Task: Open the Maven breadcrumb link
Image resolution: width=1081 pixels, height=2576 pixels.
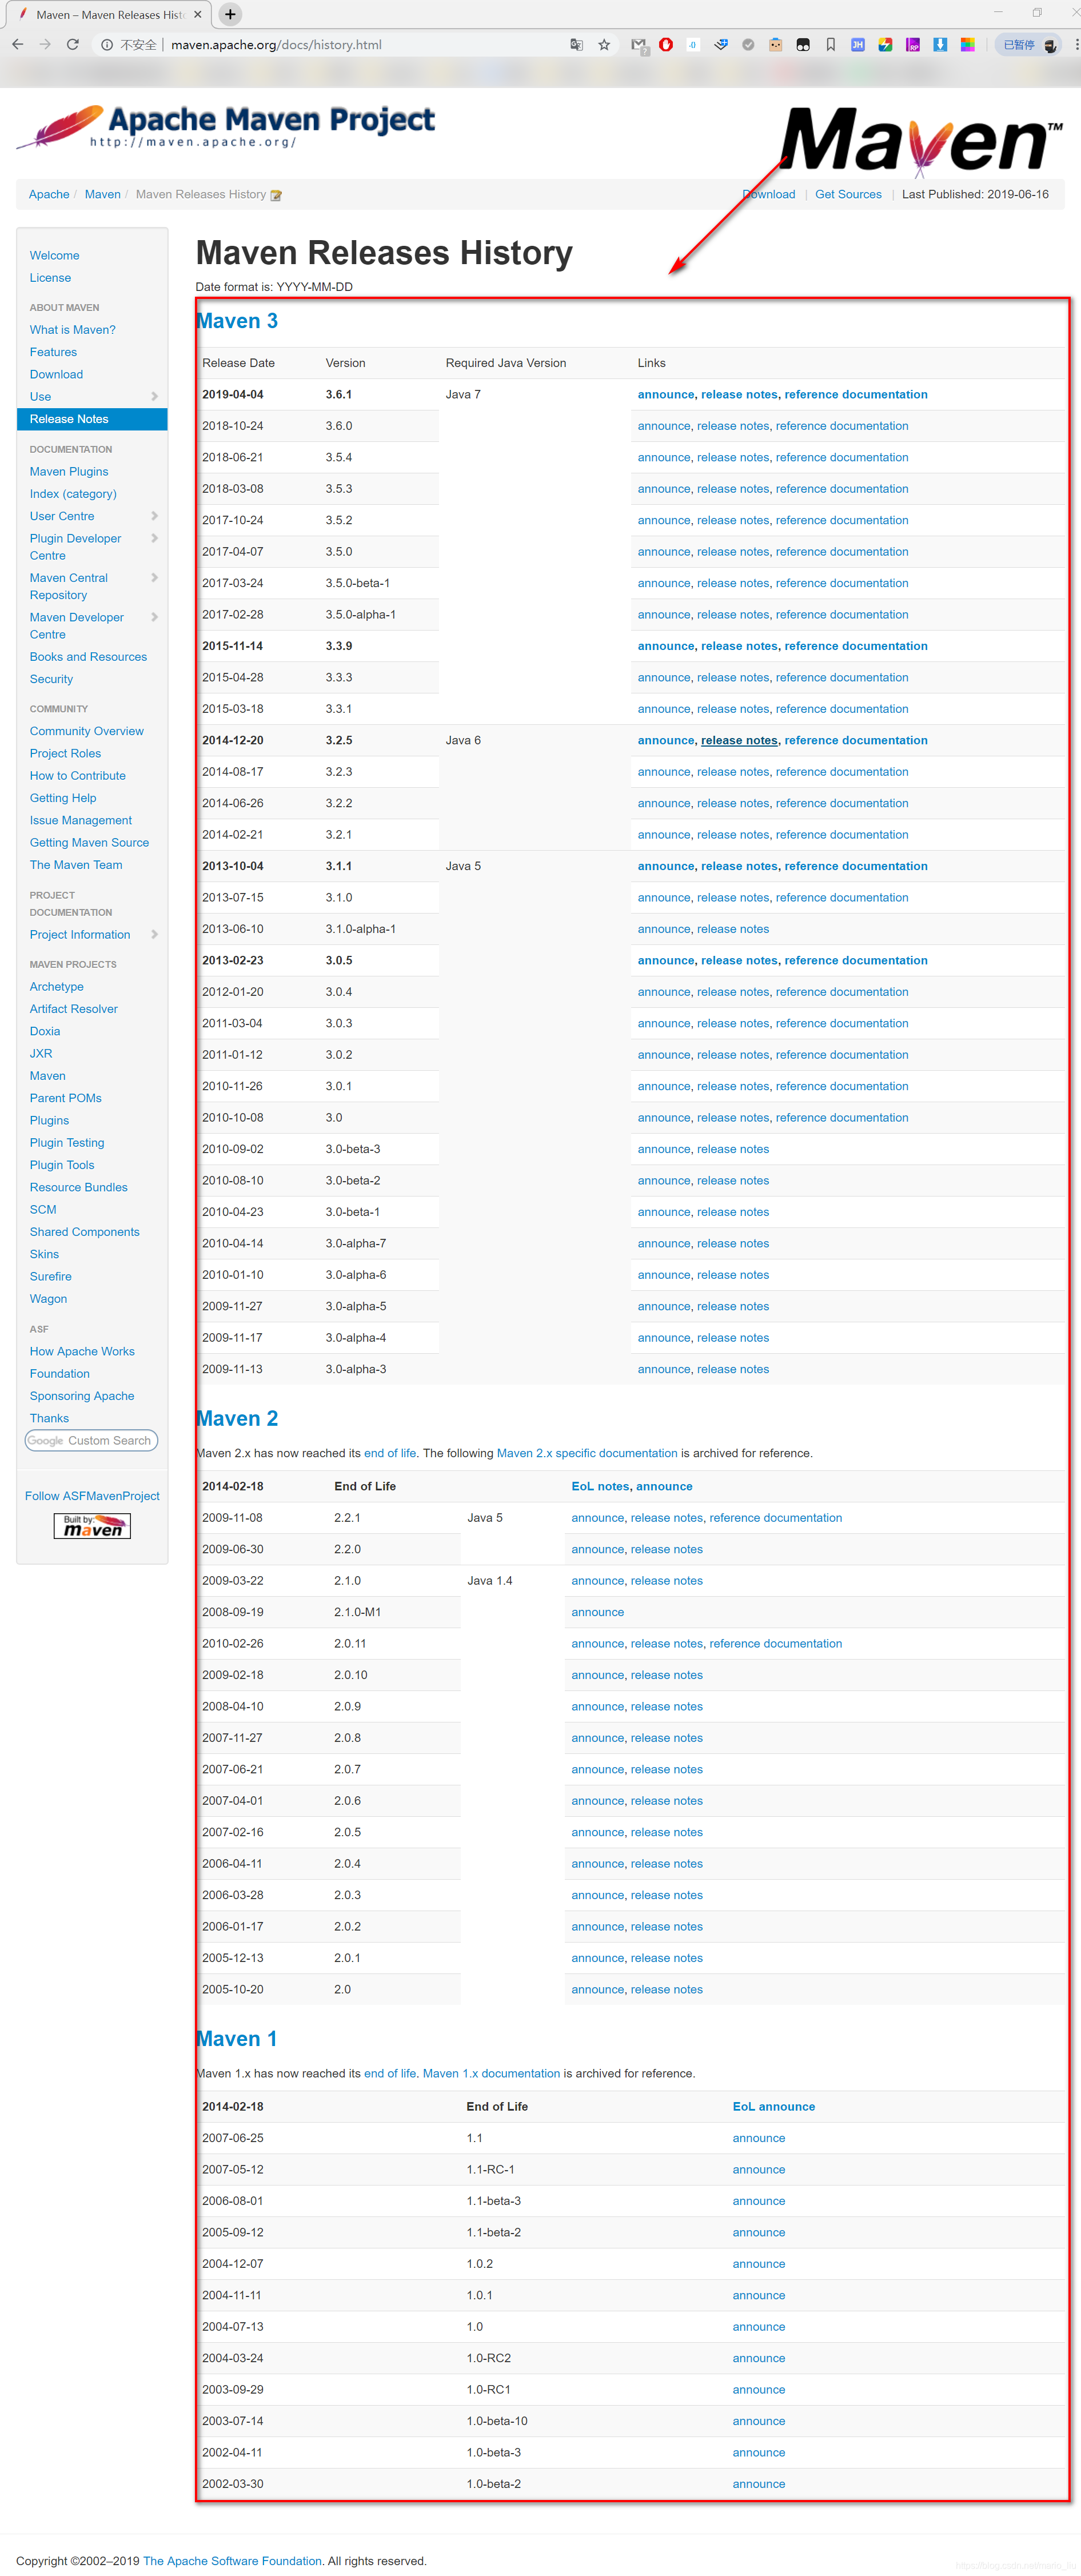Action: (102, 194)
